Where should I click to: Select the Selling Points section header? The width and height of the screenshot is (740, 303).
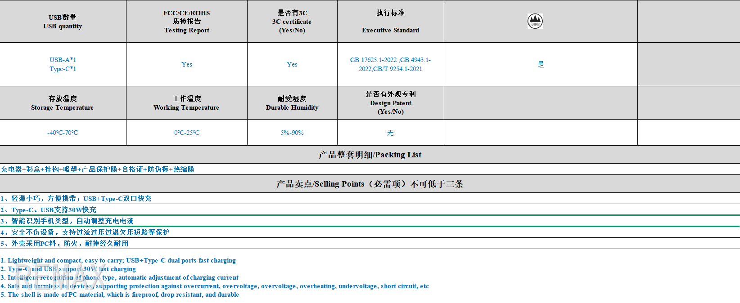(x=370, y=184)
